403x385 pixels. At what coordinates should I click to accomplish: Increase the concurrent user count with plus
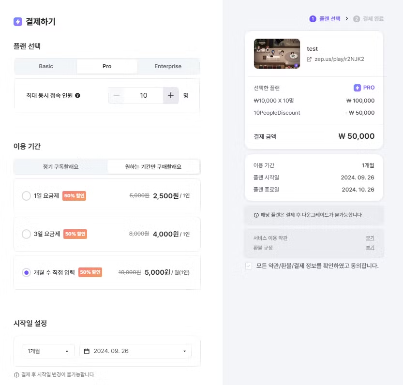[x=170, y=95]
